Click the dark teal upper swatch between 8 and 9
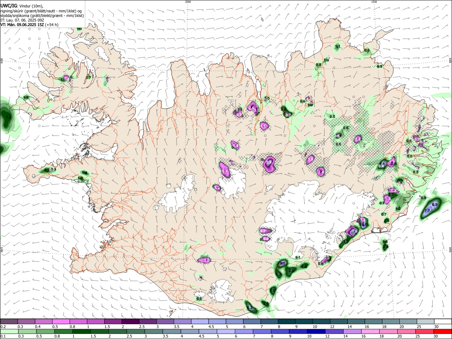The width and height of the screenshot is (452, 339). click(286, 321)
